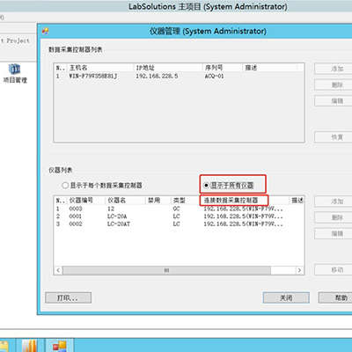This screenshot has width=352, height=352.
Task: Click the instrument name 12 cell
Action: [111, 209]
